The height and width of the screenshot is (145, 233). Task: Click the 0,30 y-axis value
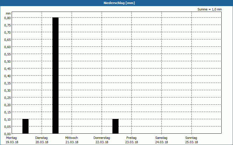point(8,90)
